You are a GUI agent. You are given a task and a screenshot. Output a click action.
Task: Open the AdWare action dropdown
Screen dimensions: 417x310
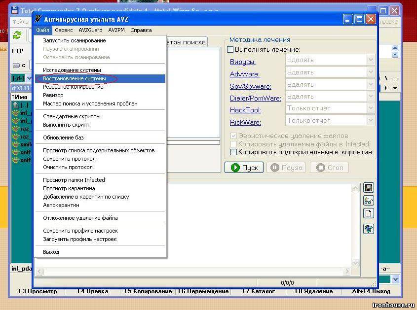point(371,72)
